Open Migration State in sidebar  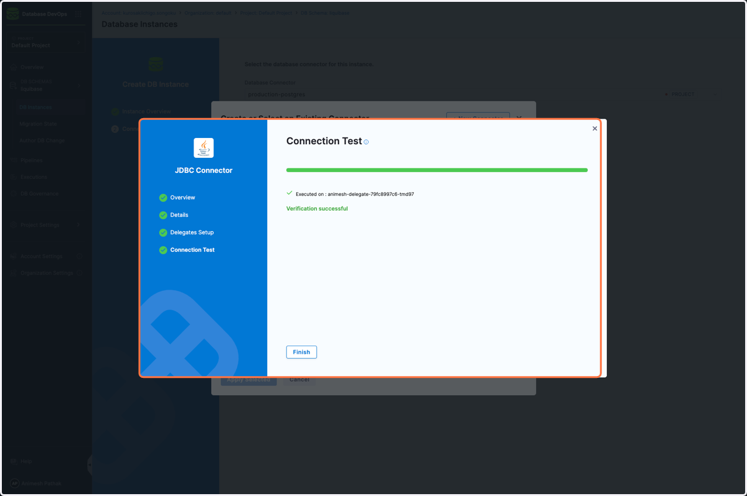(39, 124)
